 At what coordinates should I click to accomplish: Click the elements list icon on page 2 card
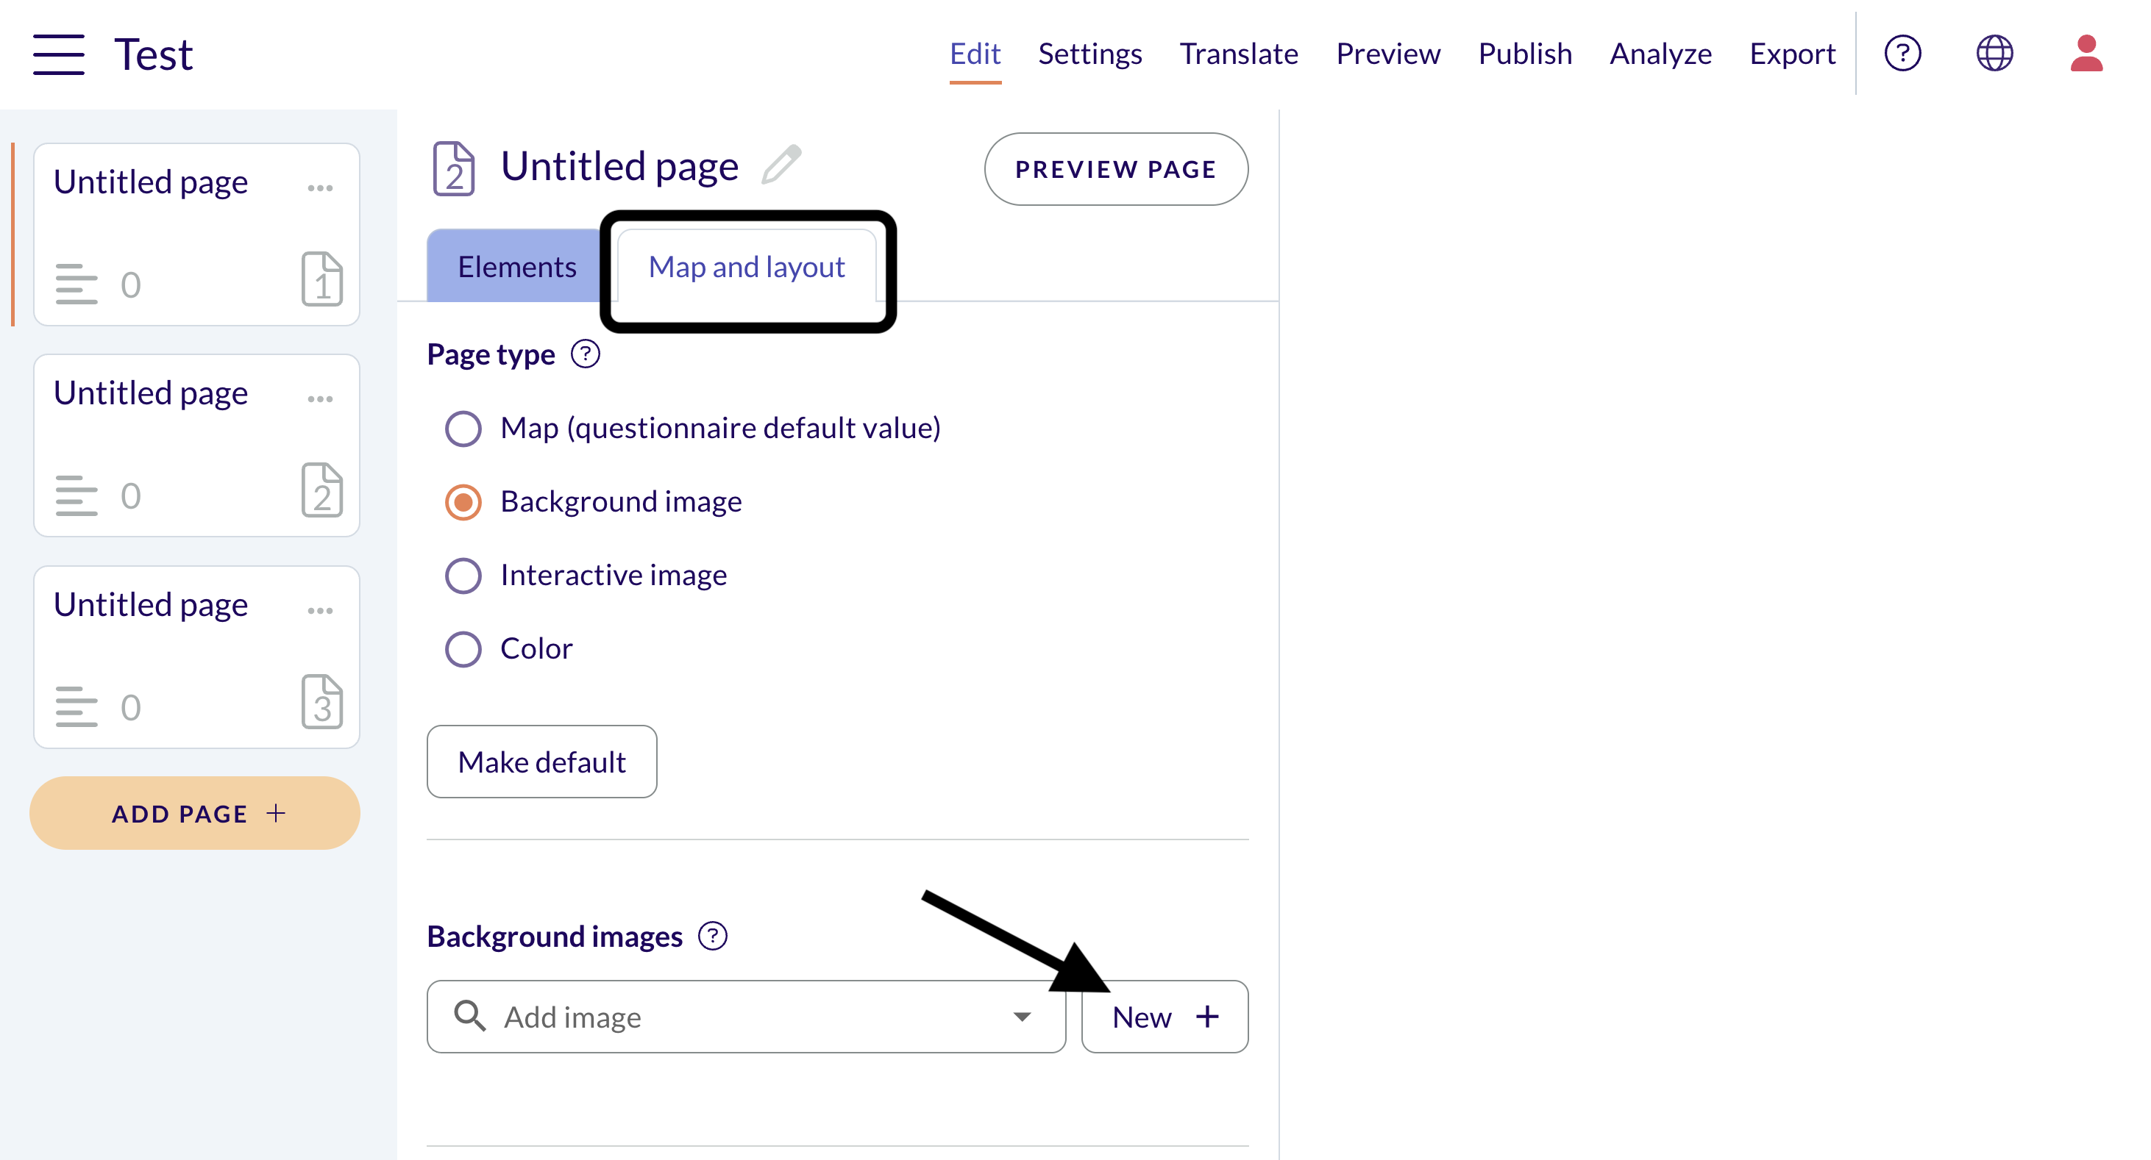76,495
